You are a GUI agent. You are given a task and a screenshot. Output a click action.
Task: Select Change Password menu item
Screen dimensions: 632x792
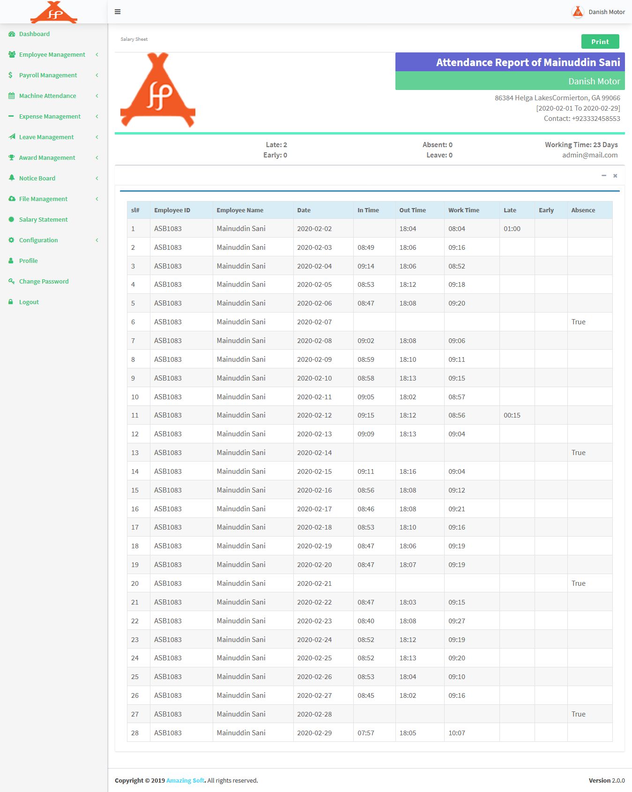click(x=54, y=281)
